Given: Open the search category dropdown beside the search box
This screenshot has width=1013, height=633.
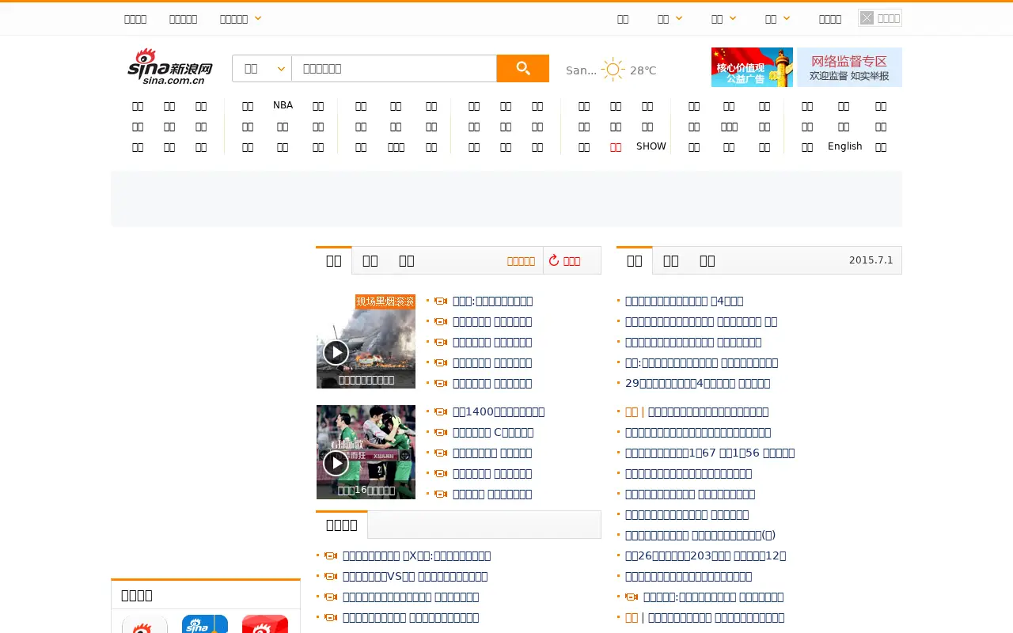Looking at the screenshot, I should tap(262, 69).
